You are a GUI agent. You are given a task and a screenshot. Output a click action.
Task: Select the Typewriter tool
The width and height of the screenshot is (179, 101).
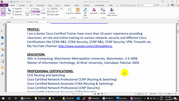pyautogui.click(x=70, y=11)
